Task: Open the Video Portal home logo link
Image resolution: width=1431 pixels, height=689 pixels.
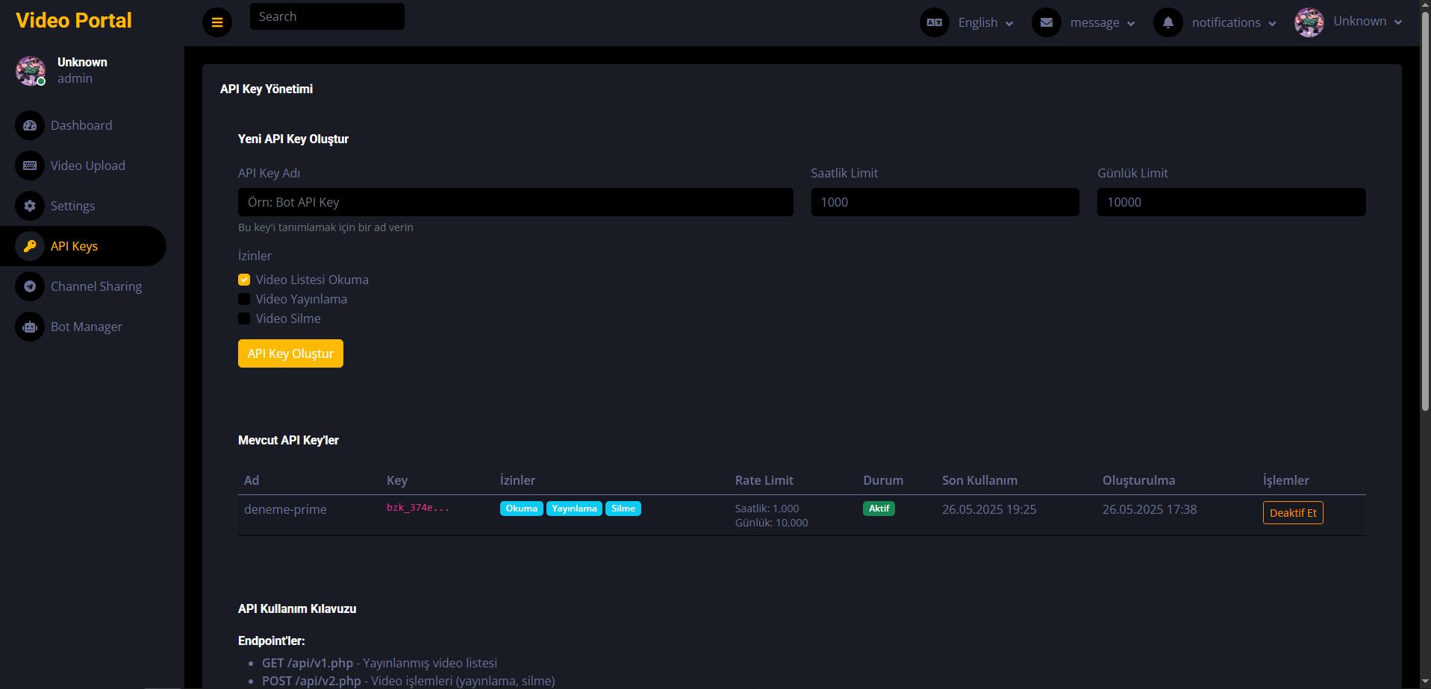Action: [x=74, y=21]
